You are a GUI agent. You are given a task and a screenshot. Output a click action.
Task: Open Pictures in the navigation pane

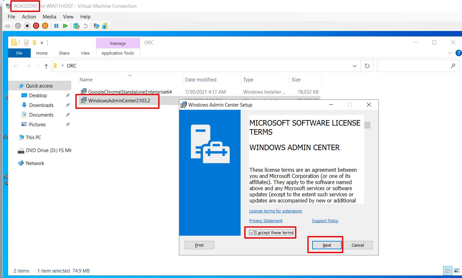(37, 125)
